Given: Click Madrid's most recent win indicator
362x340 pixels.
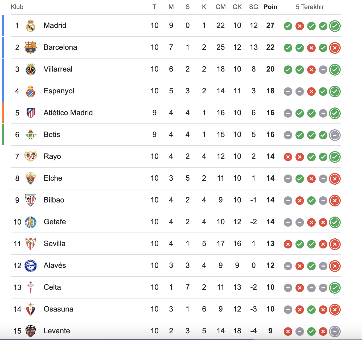Looking at the screenshot, I should (335, 26).
